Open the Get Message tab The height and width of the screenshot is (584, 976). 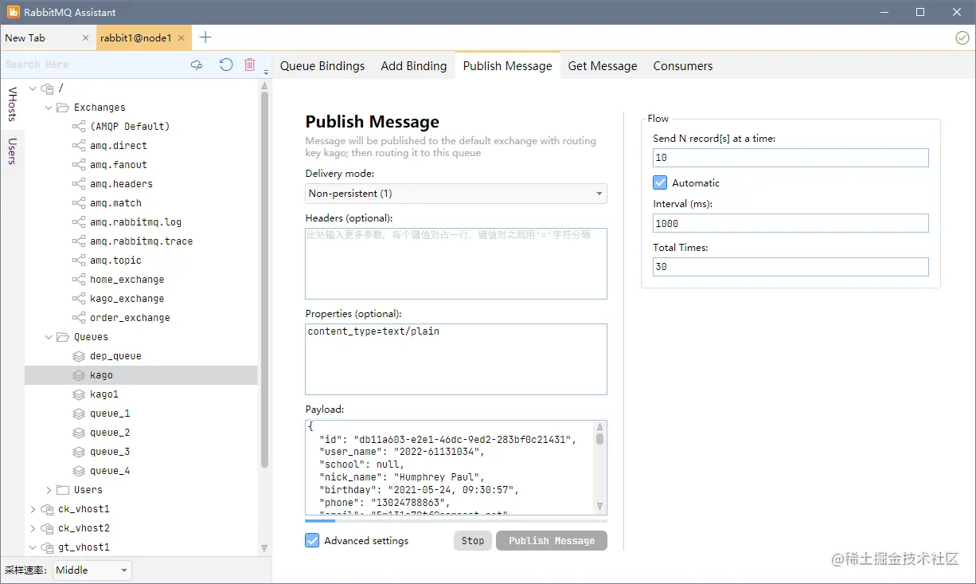(x=603, y=66)
